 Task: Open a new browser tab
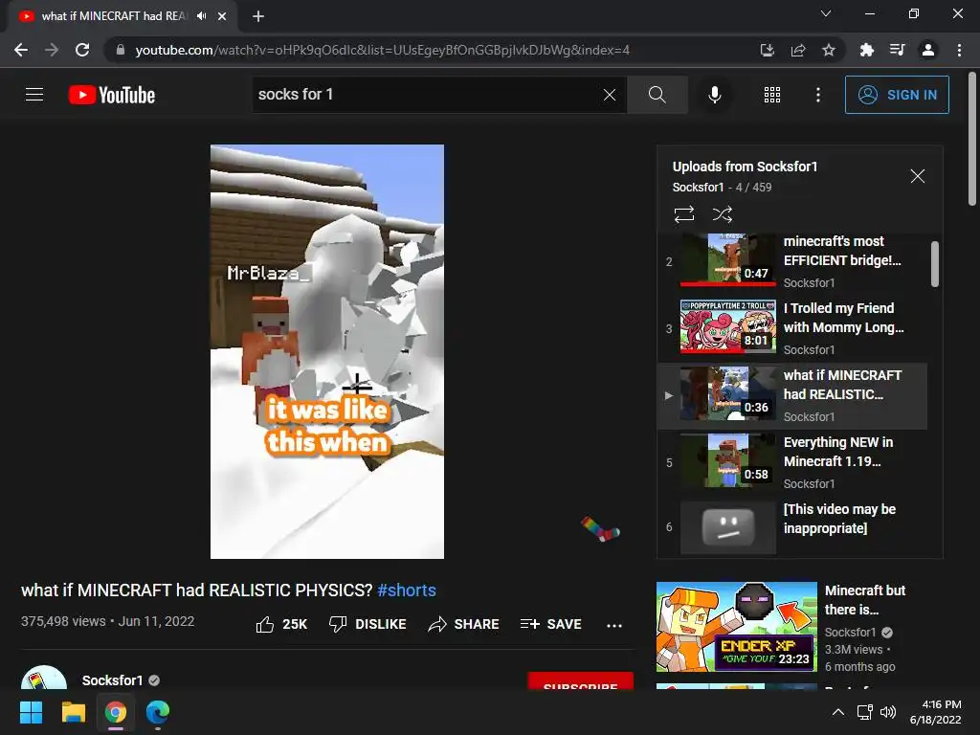point(258,16)
